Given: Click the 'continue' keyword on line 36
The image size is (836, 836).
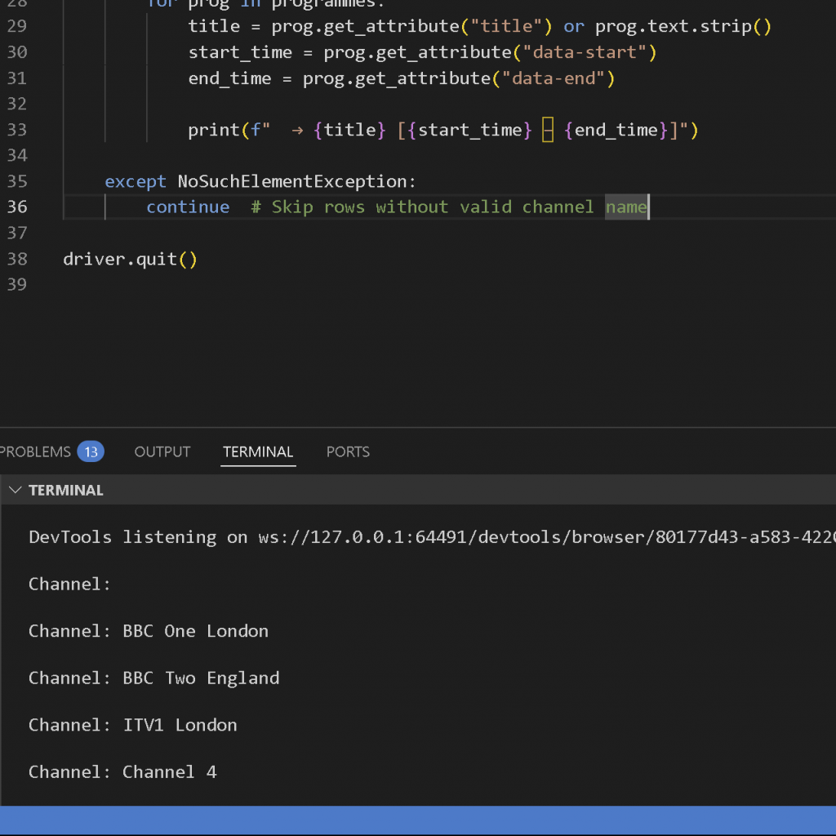Looking at the screenshot, I should coord(188,207).
